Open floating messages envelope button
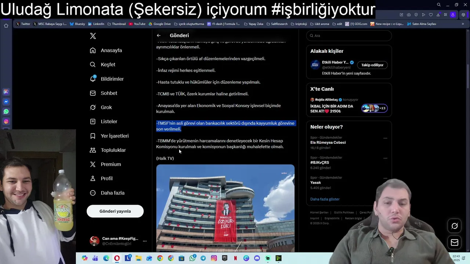Viewport: 470px width, 264px height. [455, 243]
